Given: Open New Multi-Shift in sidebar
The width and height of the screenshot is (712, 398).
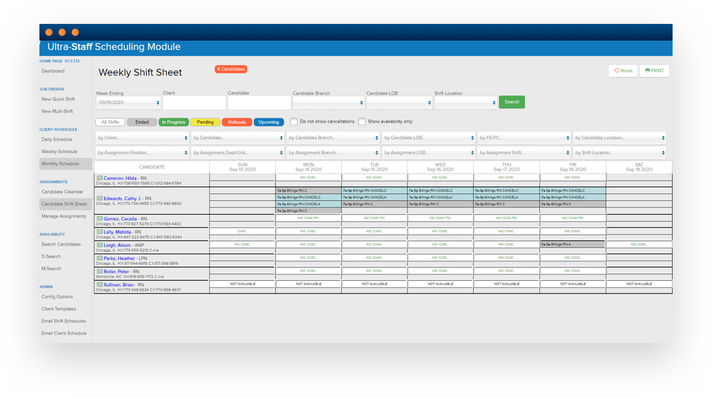Looking at the screenshot, I should pos(57,111).
